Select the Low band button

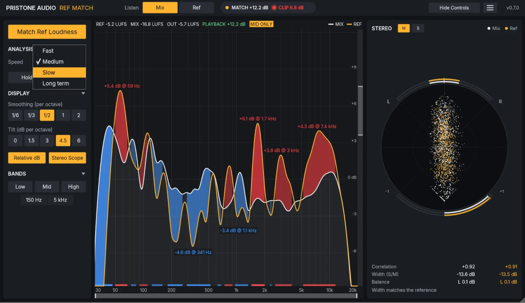(20, 187)
